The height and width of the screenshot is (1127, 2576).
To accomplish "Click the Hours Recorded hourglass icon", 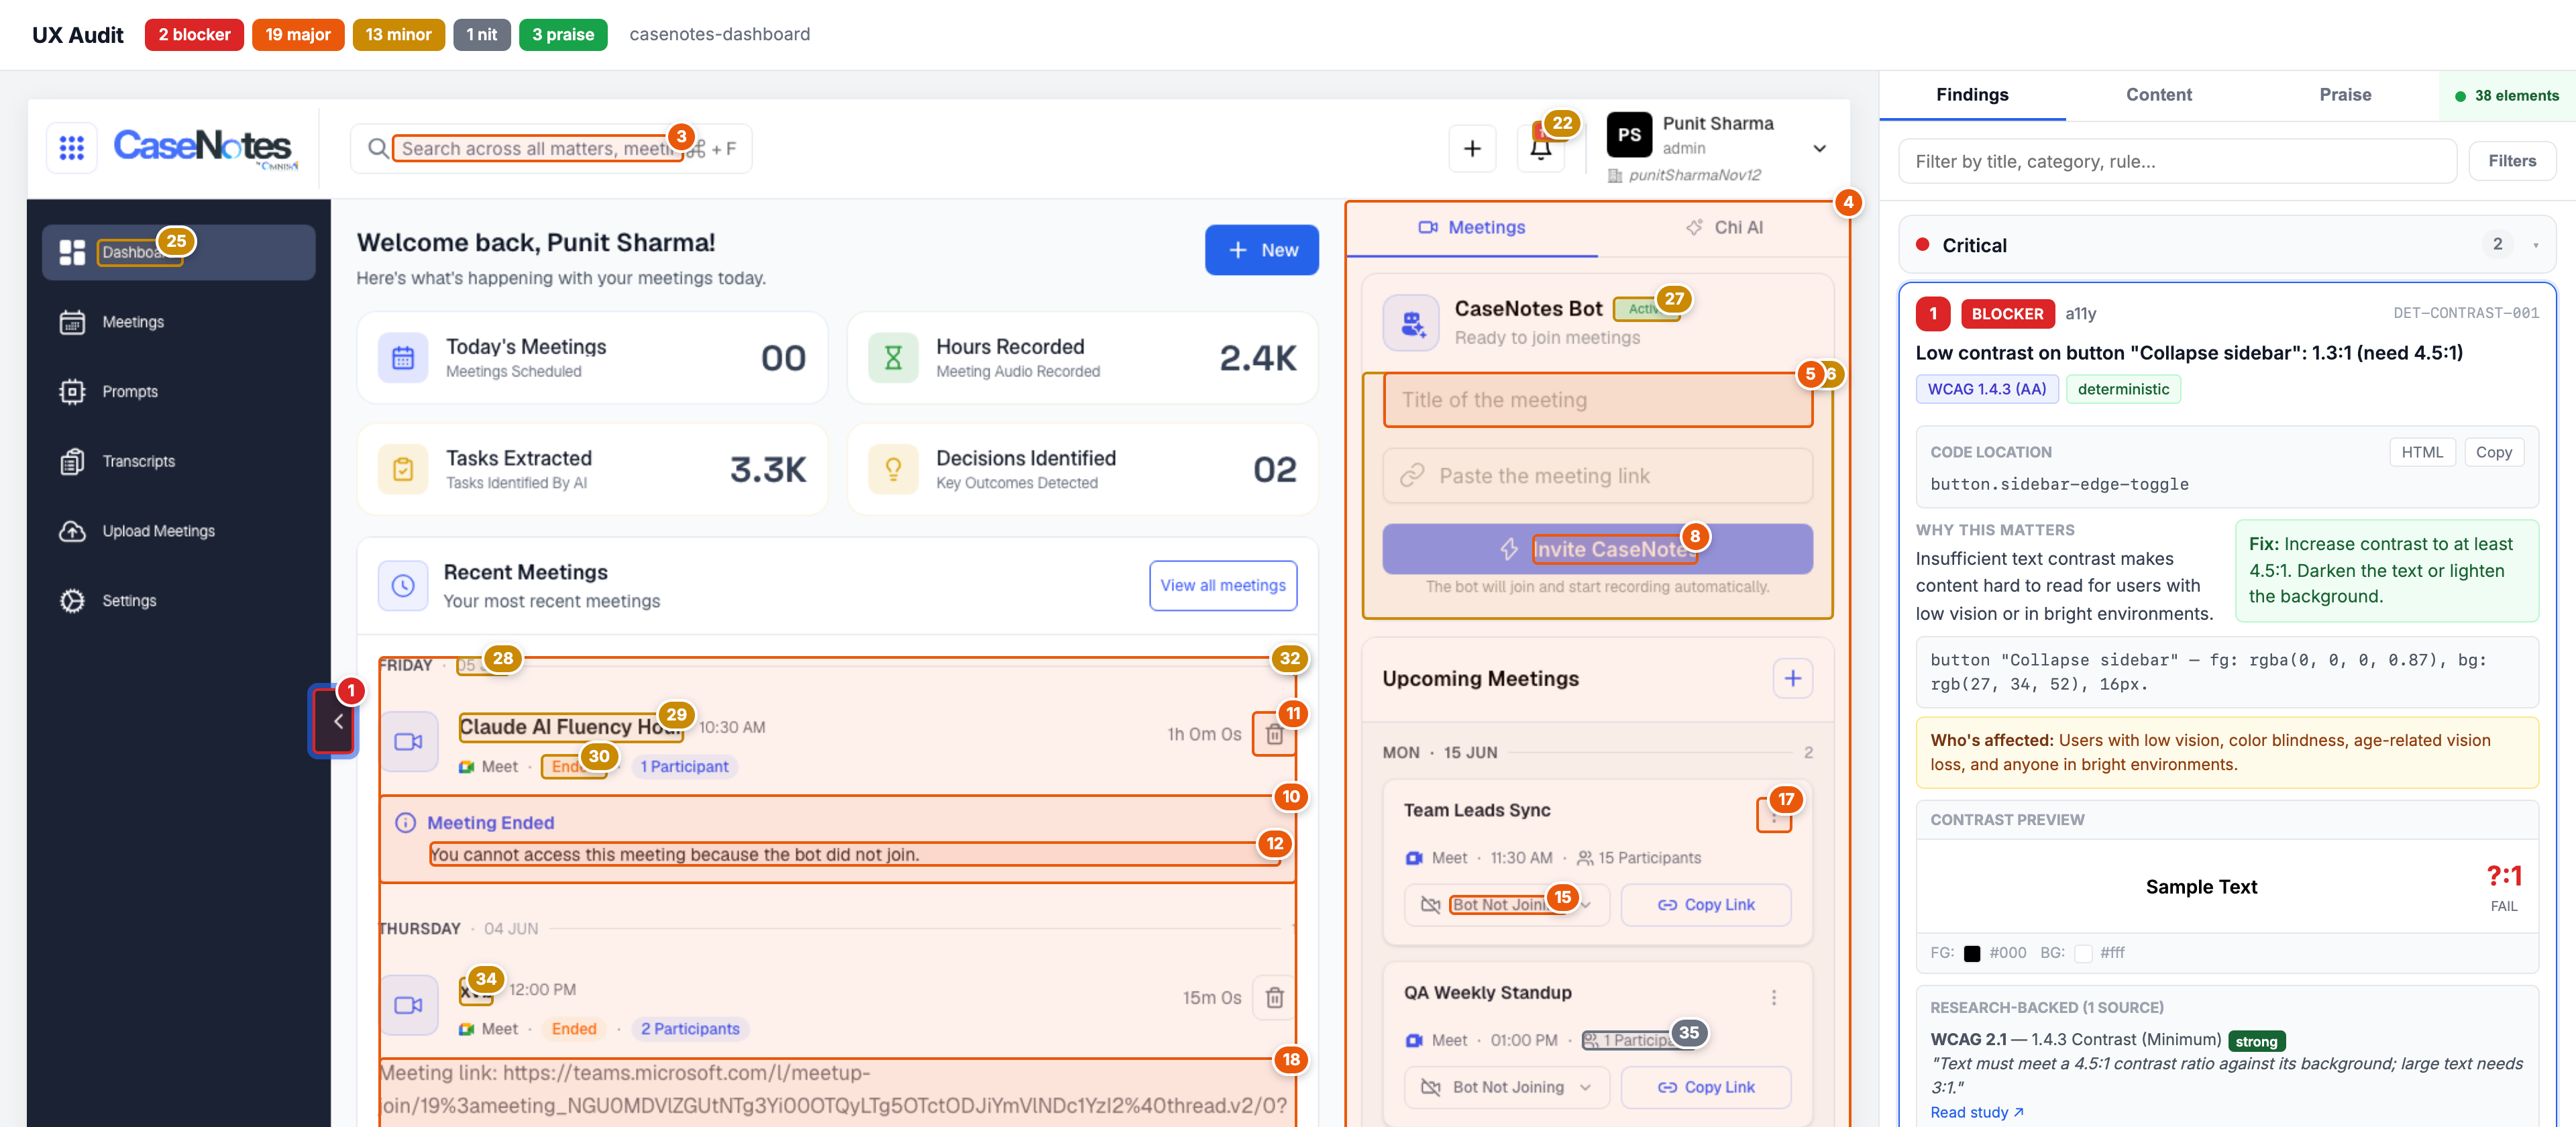I will click(893, 358).
